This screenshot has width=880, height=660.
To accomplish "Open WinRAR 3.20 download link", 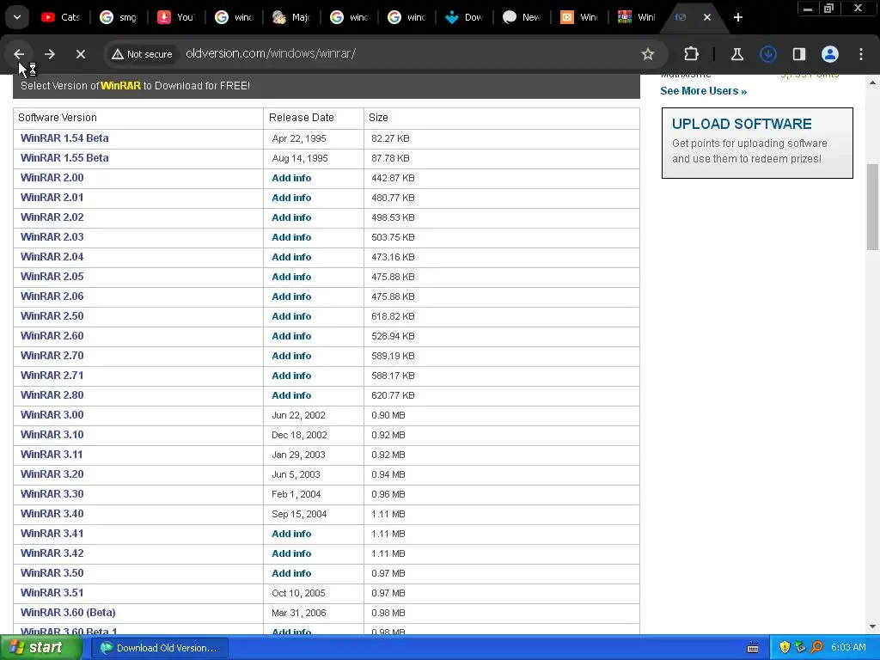I will click(x=52, y=474).
